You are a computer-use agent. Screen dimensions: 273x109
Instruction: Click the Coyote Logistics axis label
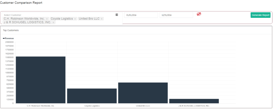92,106
